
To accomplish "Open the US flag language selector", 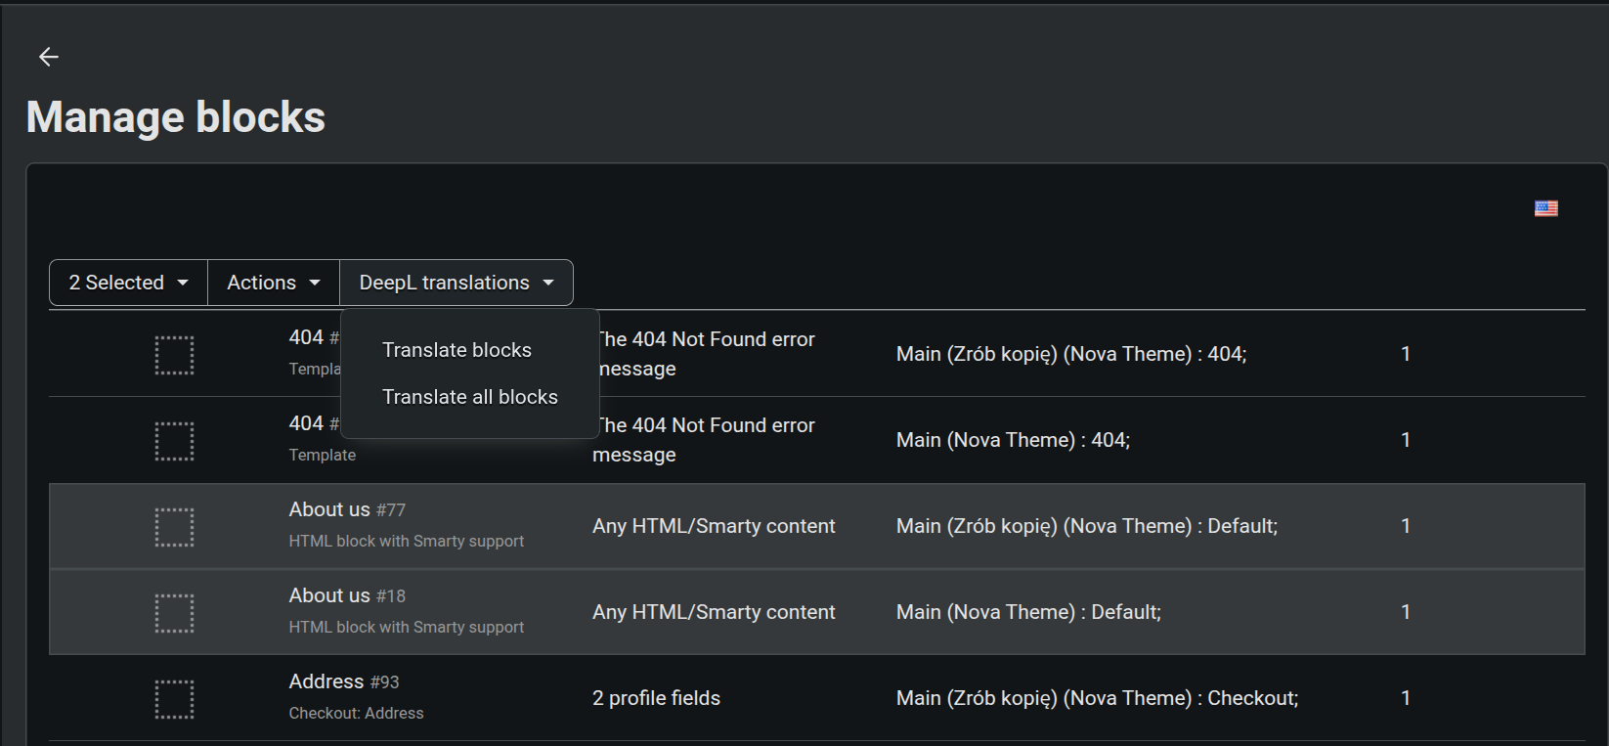I will (x=1545, y=208).
